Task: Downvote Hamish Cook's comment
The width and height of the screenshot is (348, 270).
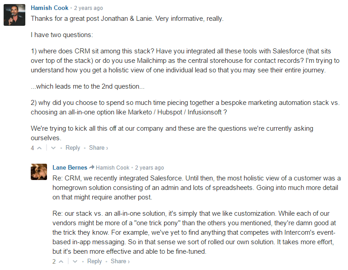Action: (x=53, y=148)
